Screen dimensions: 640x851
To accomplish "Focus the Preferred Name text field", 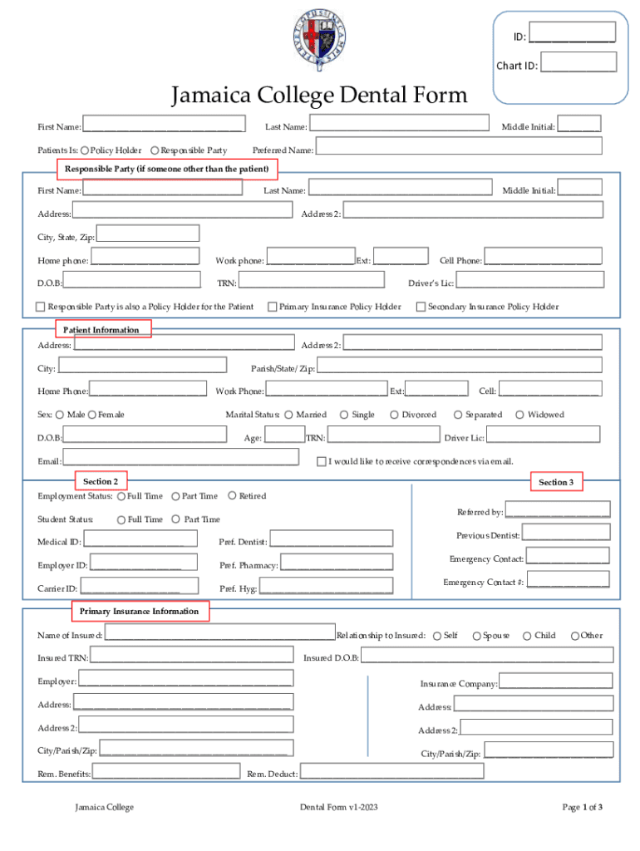I will click(459, 147).
